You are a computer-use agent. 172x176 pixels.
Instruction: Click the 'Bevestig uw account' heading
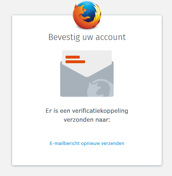pos(87,37)
